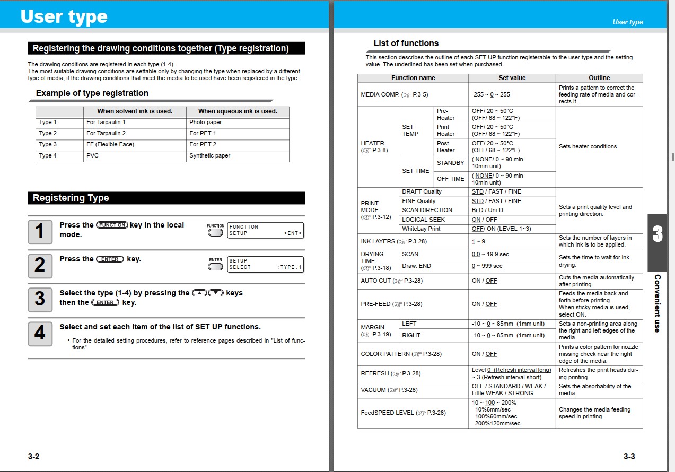Image resolution: width=675 pixels, height=472 pixels.
Task: Click the SETUP SELECT TYPE.1 LCD display illustration
Action: [265, 264]
